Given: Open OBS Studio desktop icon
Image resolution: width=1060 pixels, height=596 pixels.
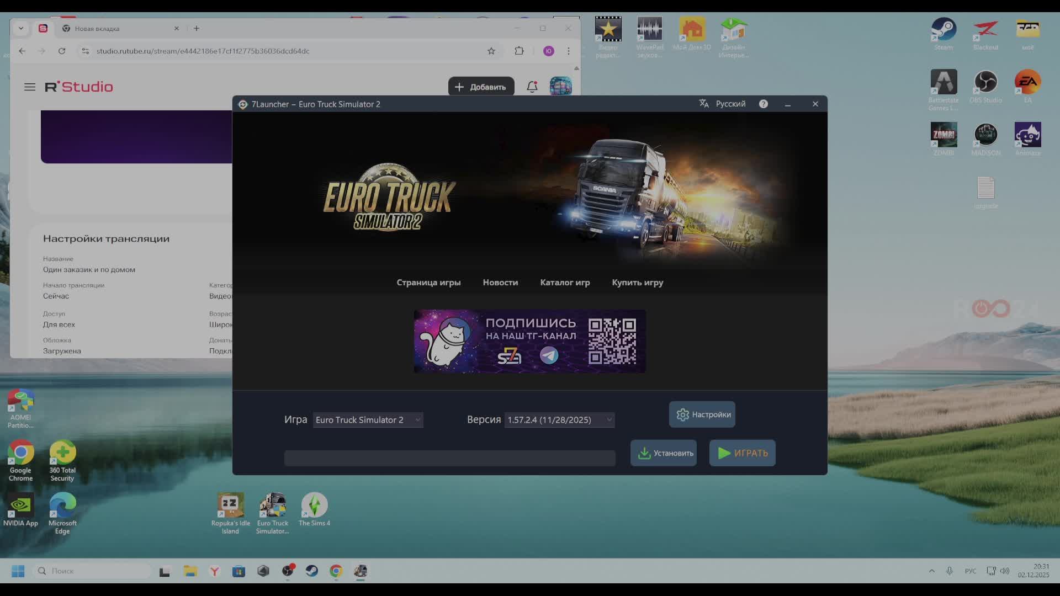Looking at the screenshot, I should pyautogui.click(x=985, y=83).
